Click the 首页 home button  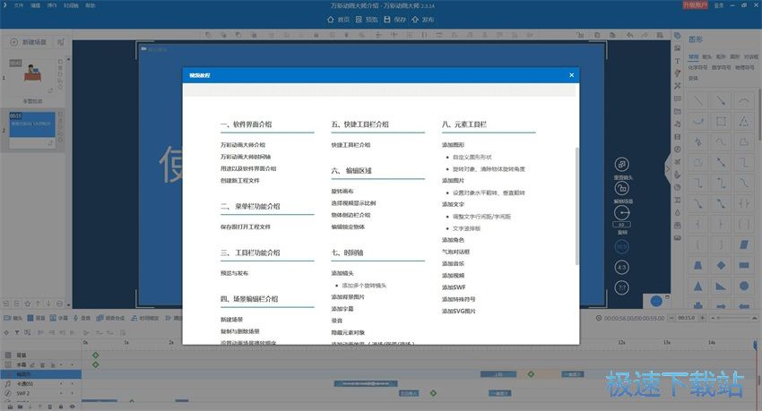(338, 20)
